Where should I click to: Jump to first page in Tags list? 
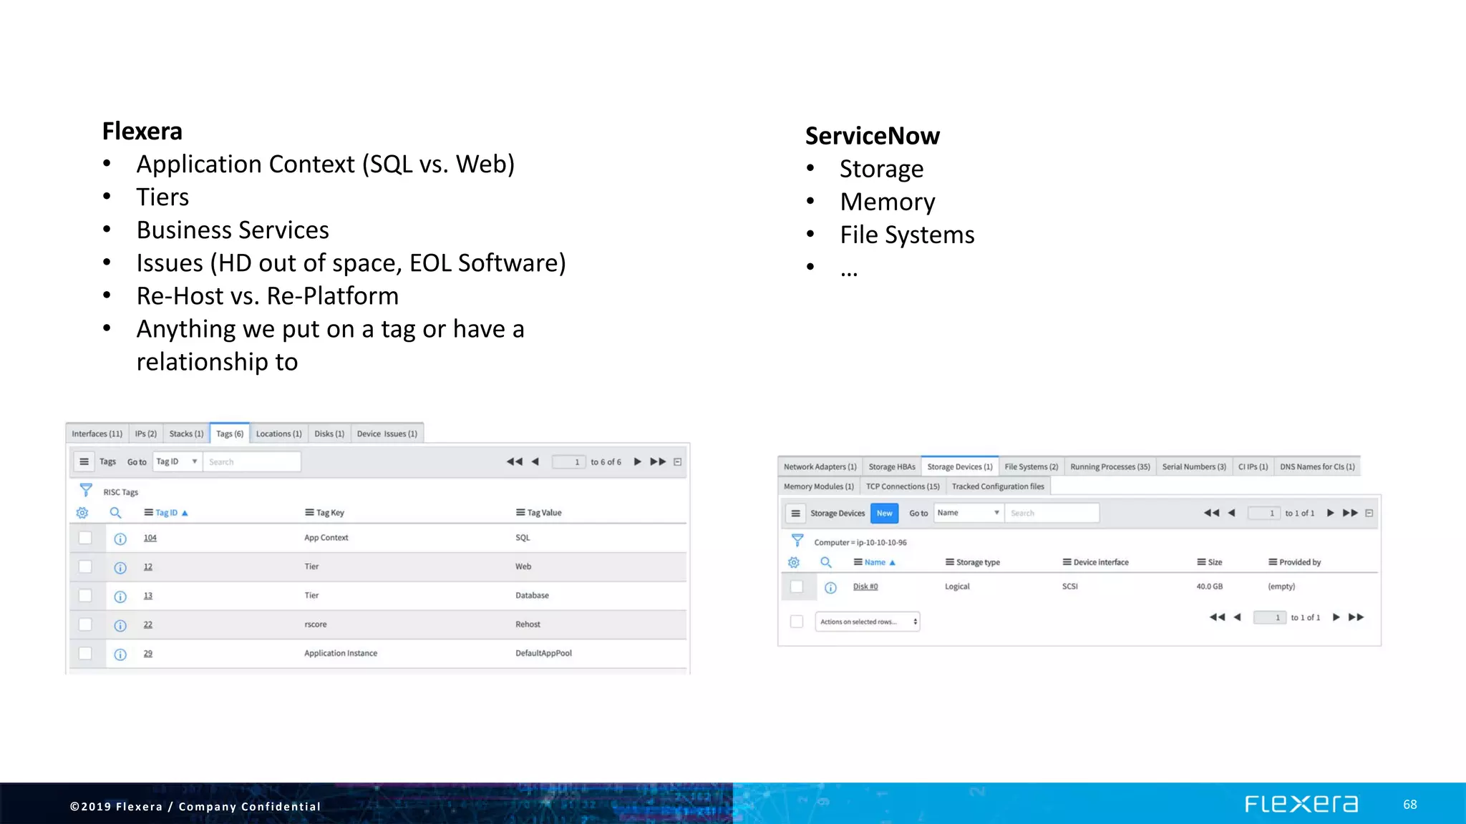pos(514,462)
